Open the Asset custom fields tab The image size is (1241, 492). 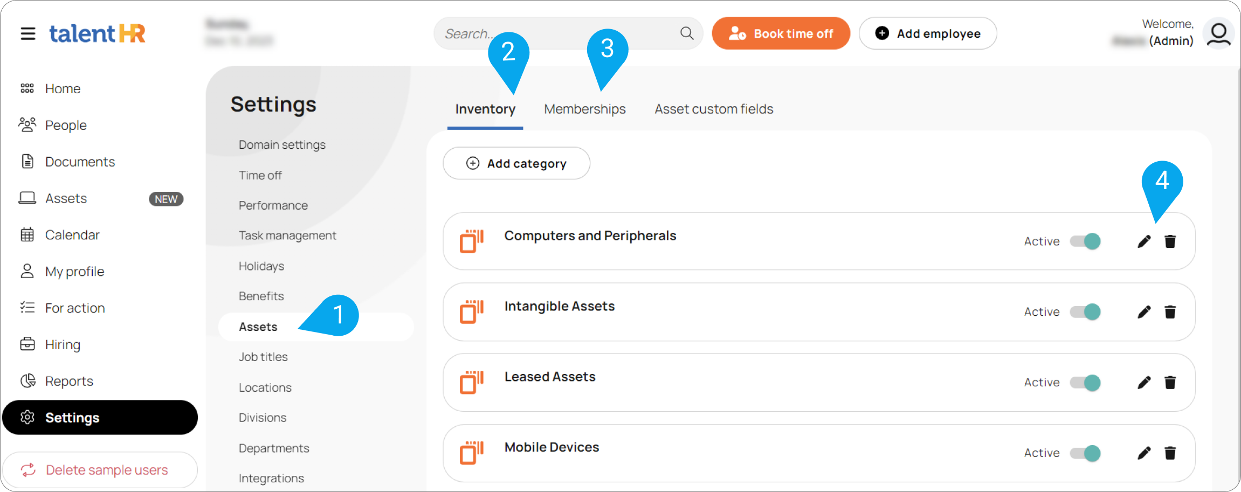point(714,108)
